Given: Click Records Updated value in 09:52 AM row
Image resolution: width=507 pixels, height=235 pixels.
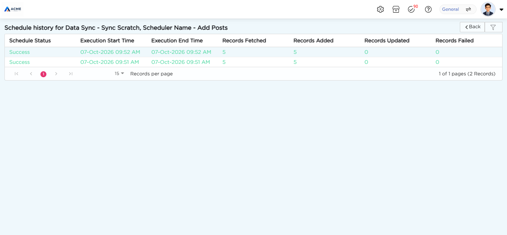Looking at the screenshot, I should (x=366, y=52).
